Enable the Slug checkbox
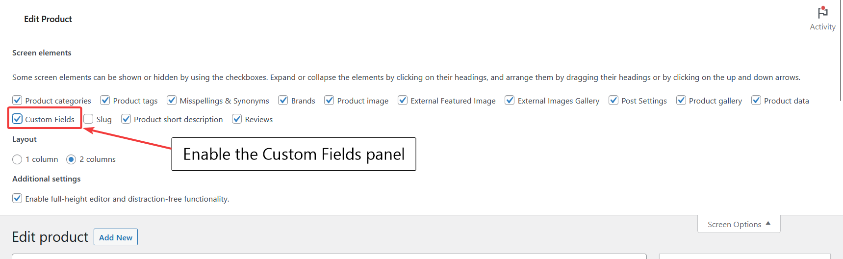Screen dimensions: 843x259 tap(88, 119)
